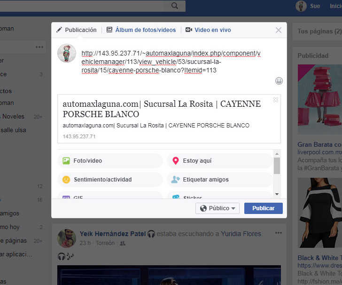Click the Black & White top ad image
Screen dimensions: 342x285
320,213
